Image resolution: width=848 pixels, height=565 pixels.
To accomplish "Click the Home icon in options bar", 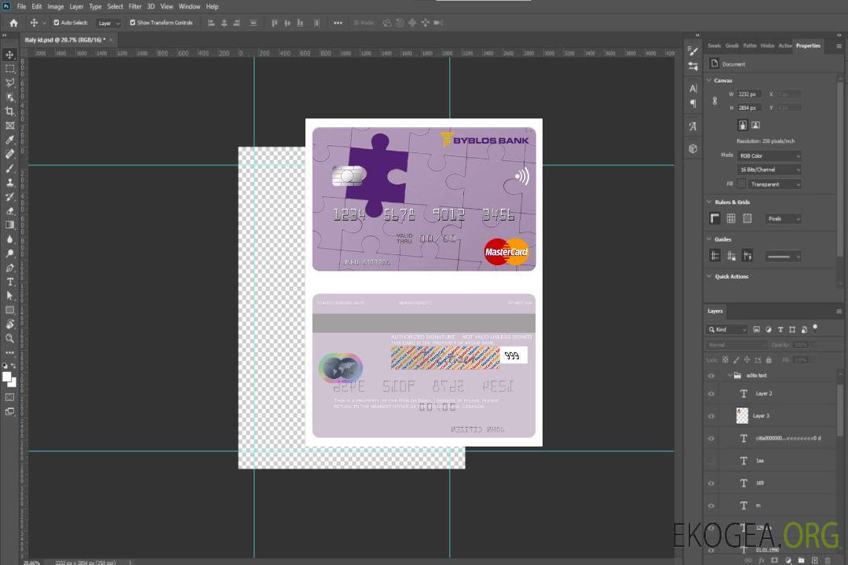I will click(13, 23).
